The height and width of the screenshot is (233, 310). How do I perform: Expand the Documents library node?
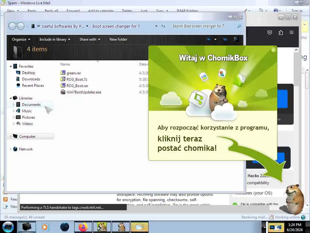(14, 104)
